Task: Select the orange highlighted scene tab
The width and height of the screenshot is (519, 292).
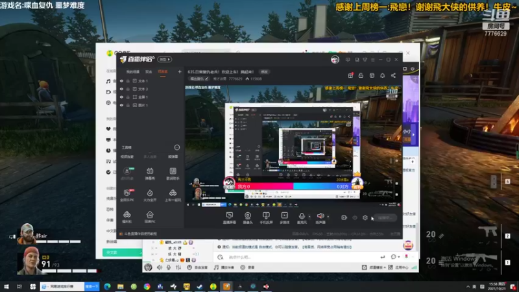Action: [x=163, y=72]
